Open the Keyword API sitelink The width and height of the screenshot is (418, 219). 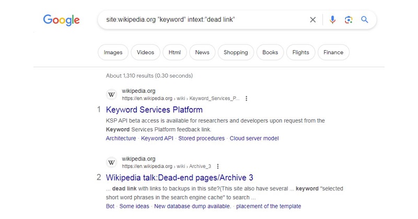tap(157, 138)
